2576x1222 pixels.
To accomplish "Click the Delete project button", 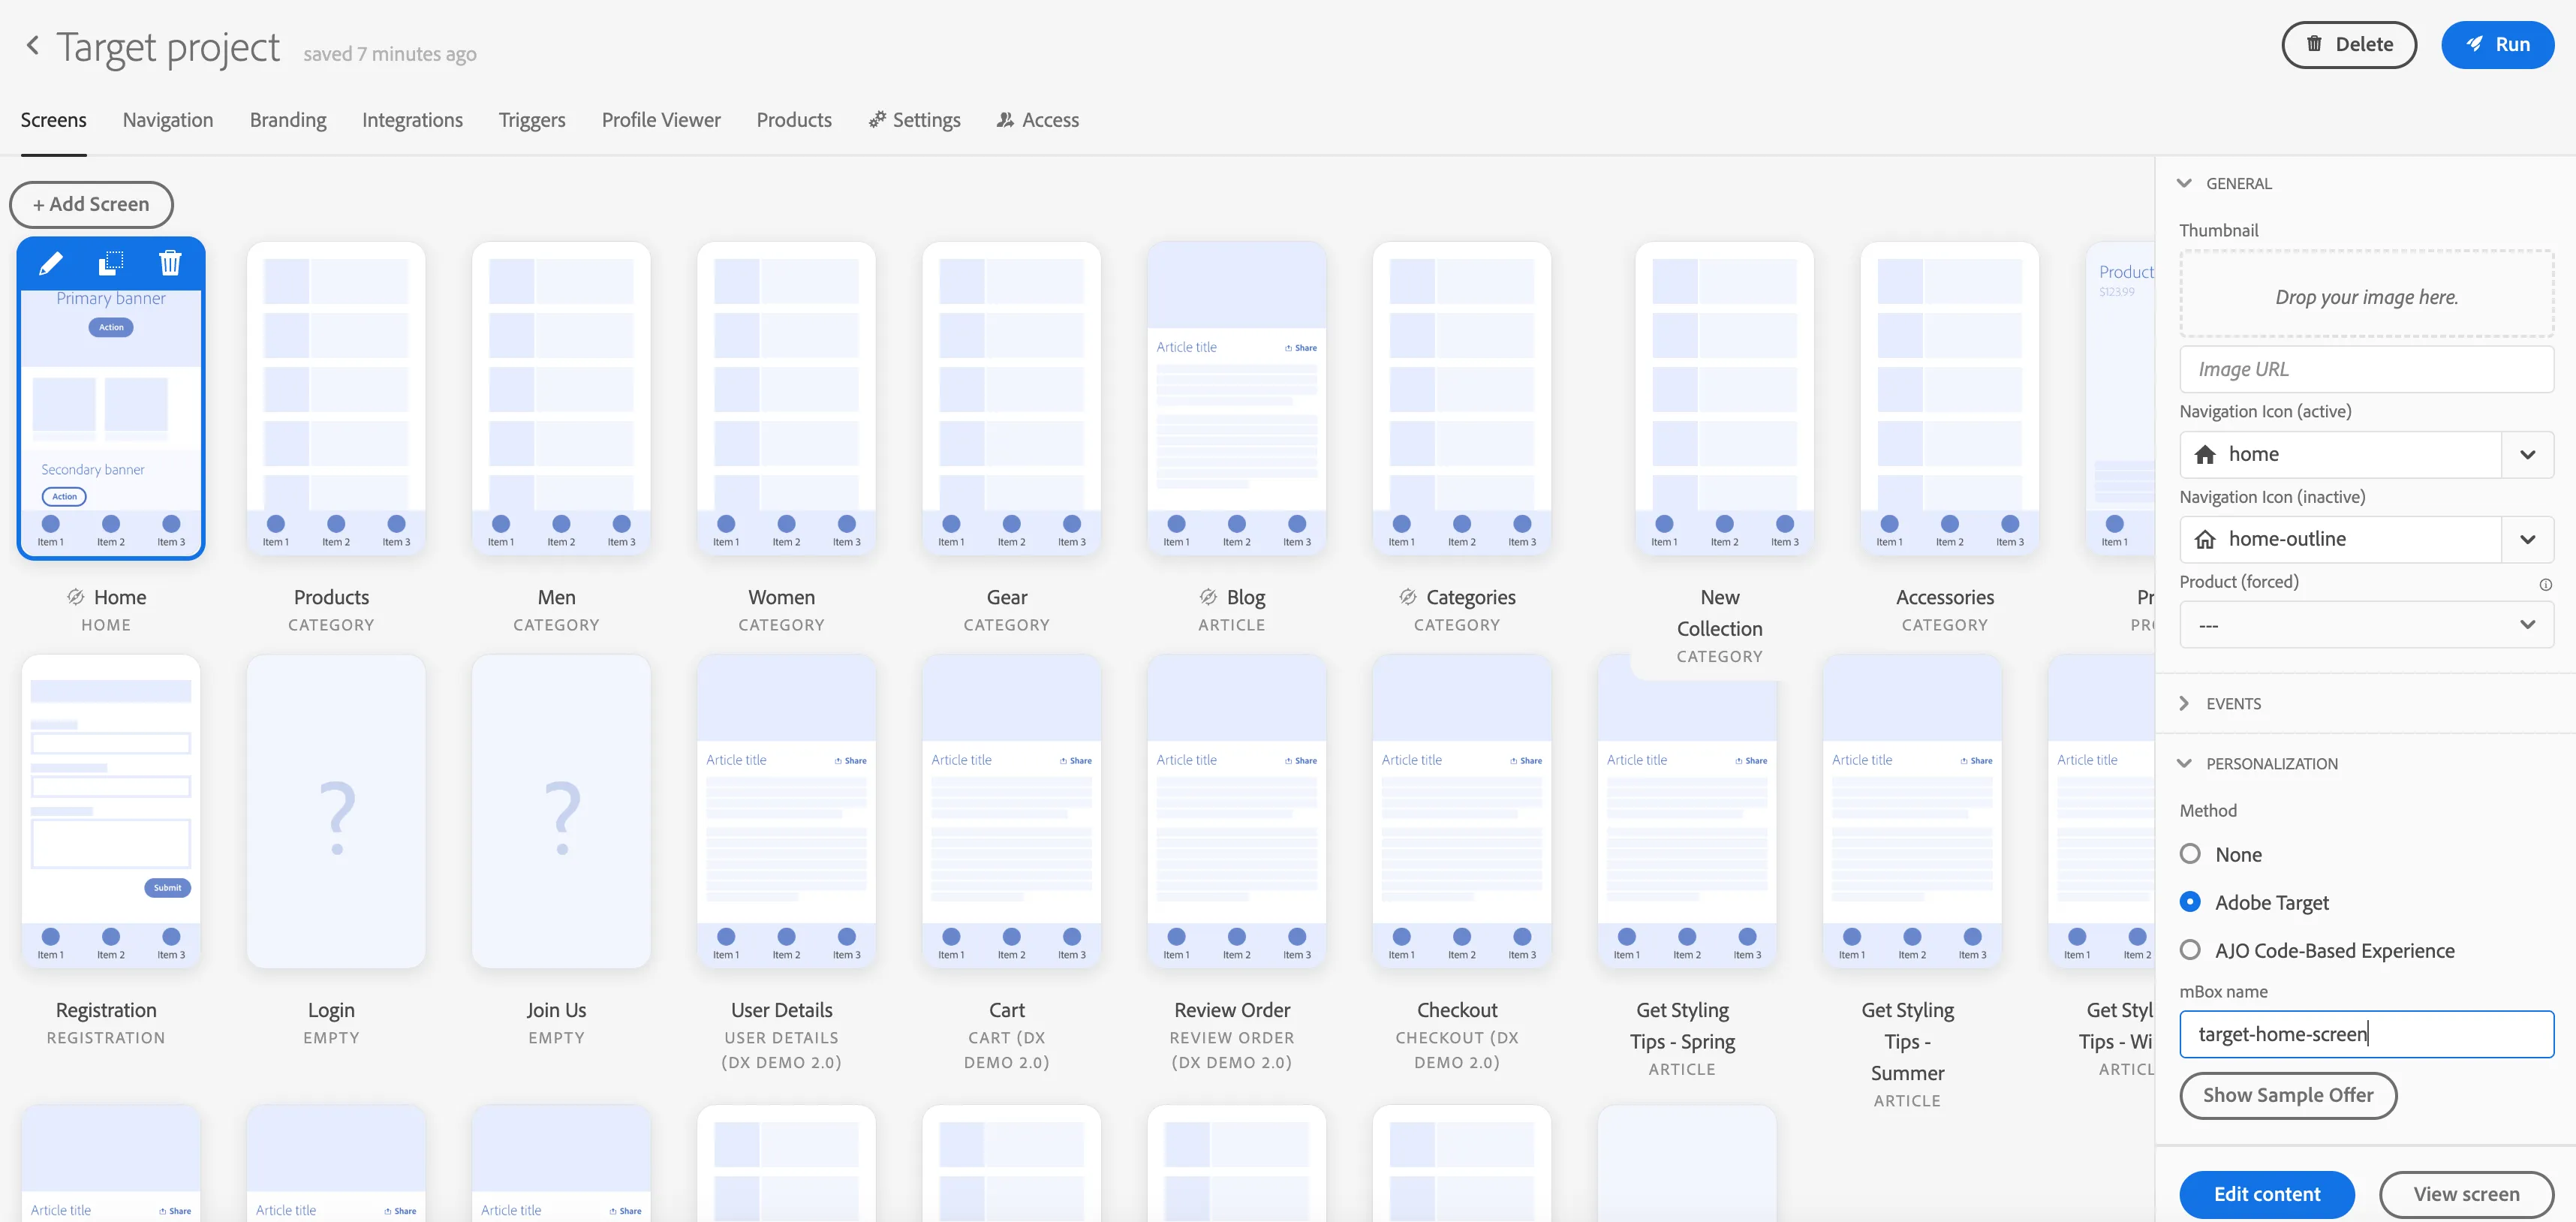I will point(2348,45).
